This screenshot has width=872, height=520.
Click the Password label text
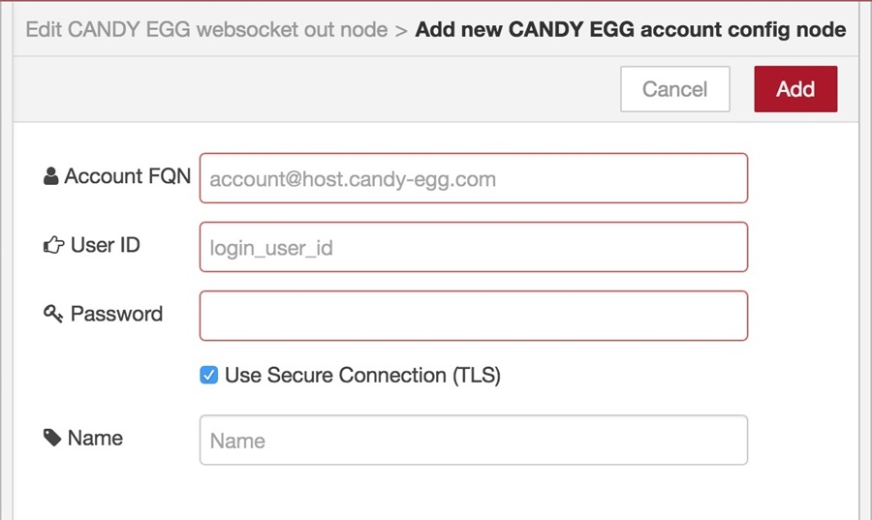(x=117, y=314)
